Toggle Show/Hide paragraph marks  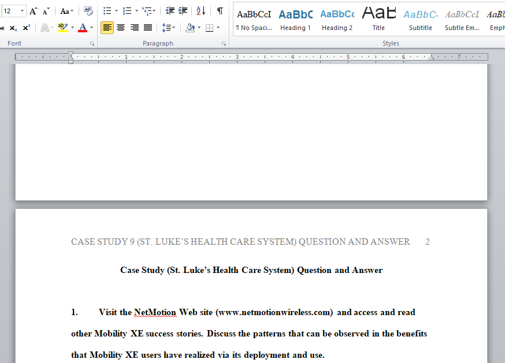tap(220, 11)
